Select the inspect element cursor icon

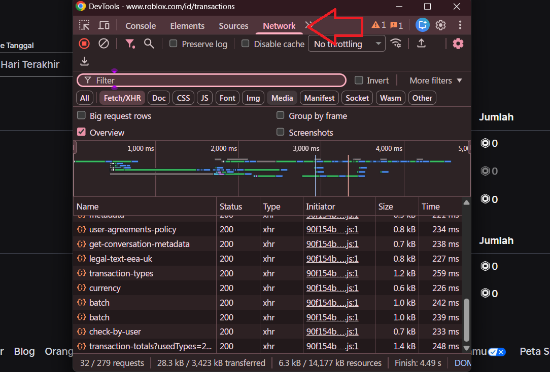pos(84,24)
